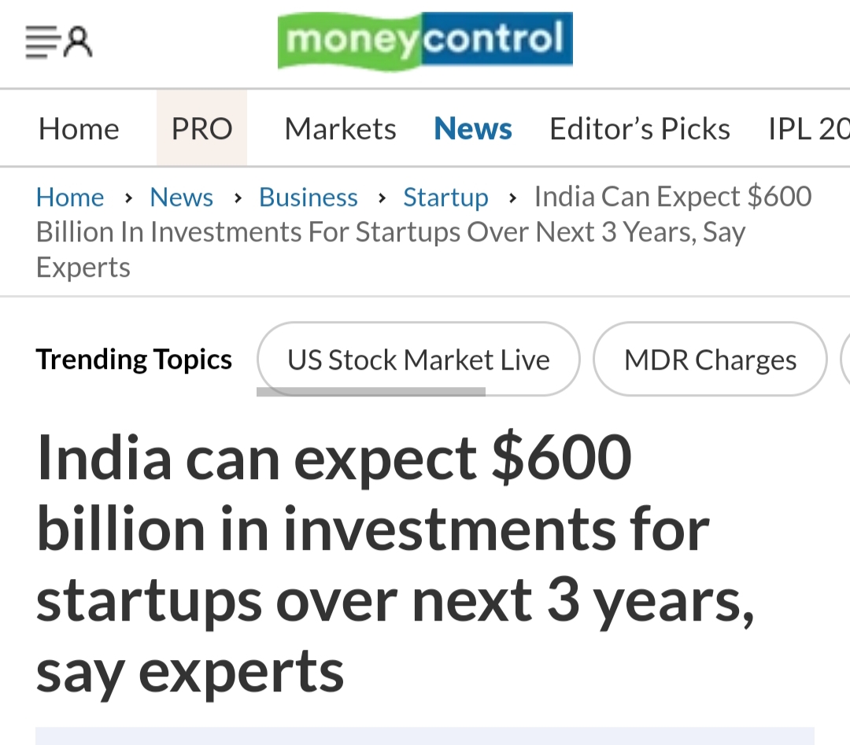This screenshot has height=745, width=850.
Task: Click the user profile silhouette icon
Action: 78,41
